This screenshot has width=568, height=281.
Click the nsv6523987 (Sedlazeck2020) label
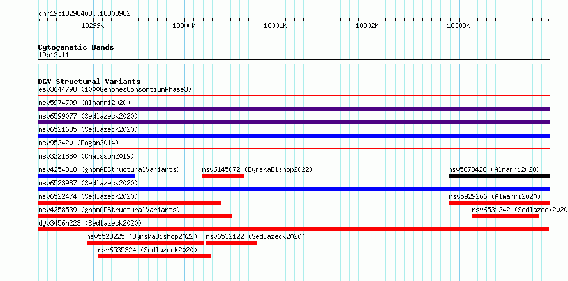click(88, 183)
